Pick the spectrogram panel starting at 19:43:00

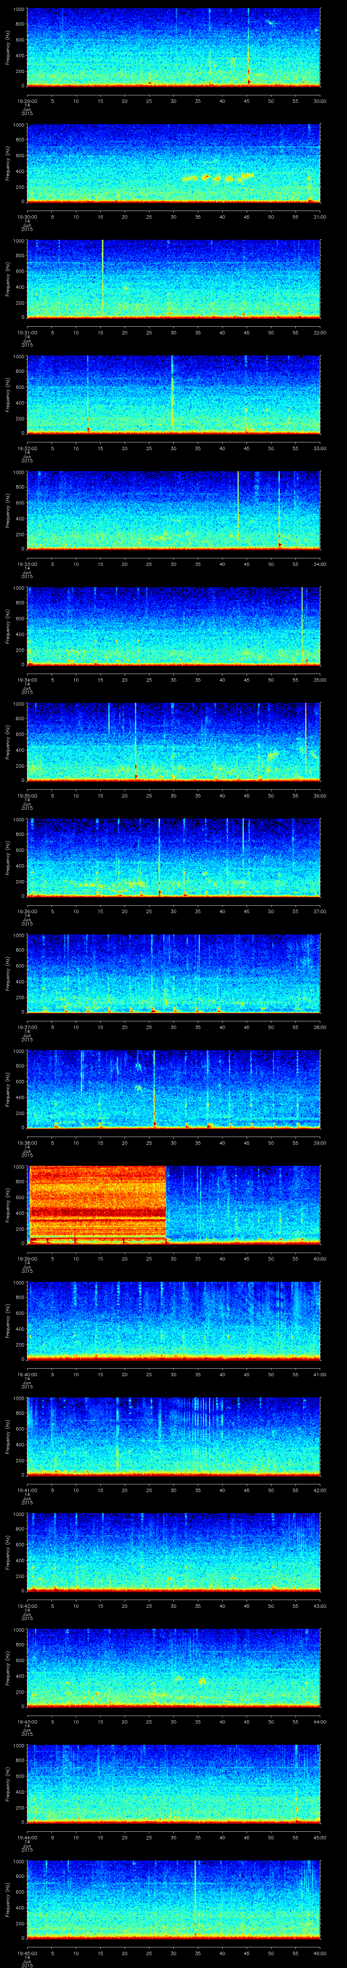point(174,1668)
